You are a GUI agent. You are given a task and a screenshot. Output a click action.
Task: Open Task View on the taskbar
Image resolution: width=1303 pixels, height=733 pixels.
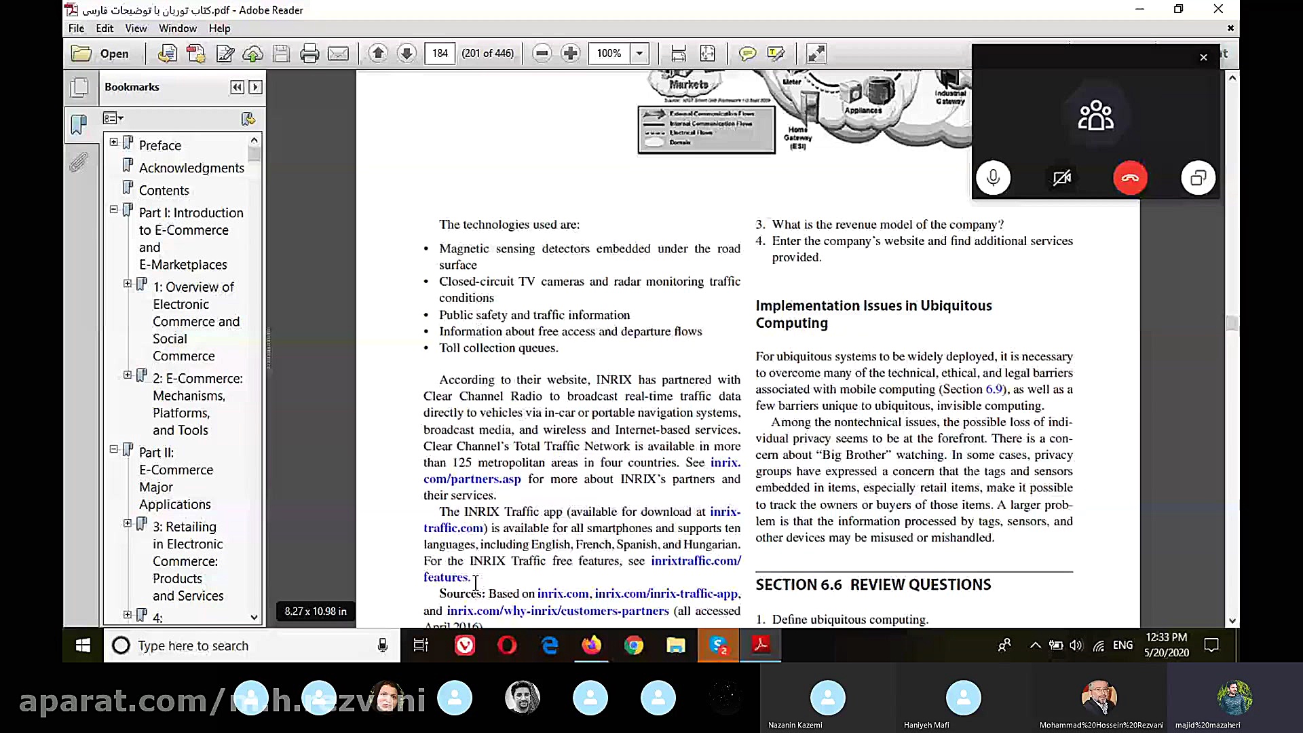(x=421, y=645)
